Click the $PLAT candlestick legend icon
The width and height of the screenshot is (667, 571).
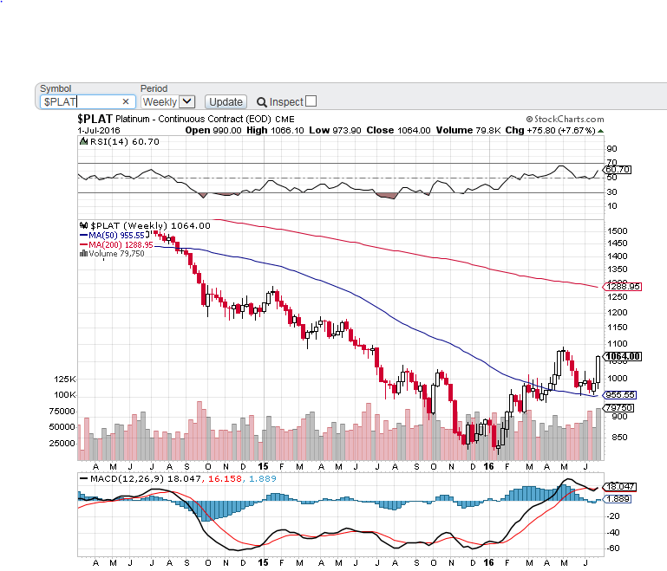pyautogui.click(x=84, y=225)
